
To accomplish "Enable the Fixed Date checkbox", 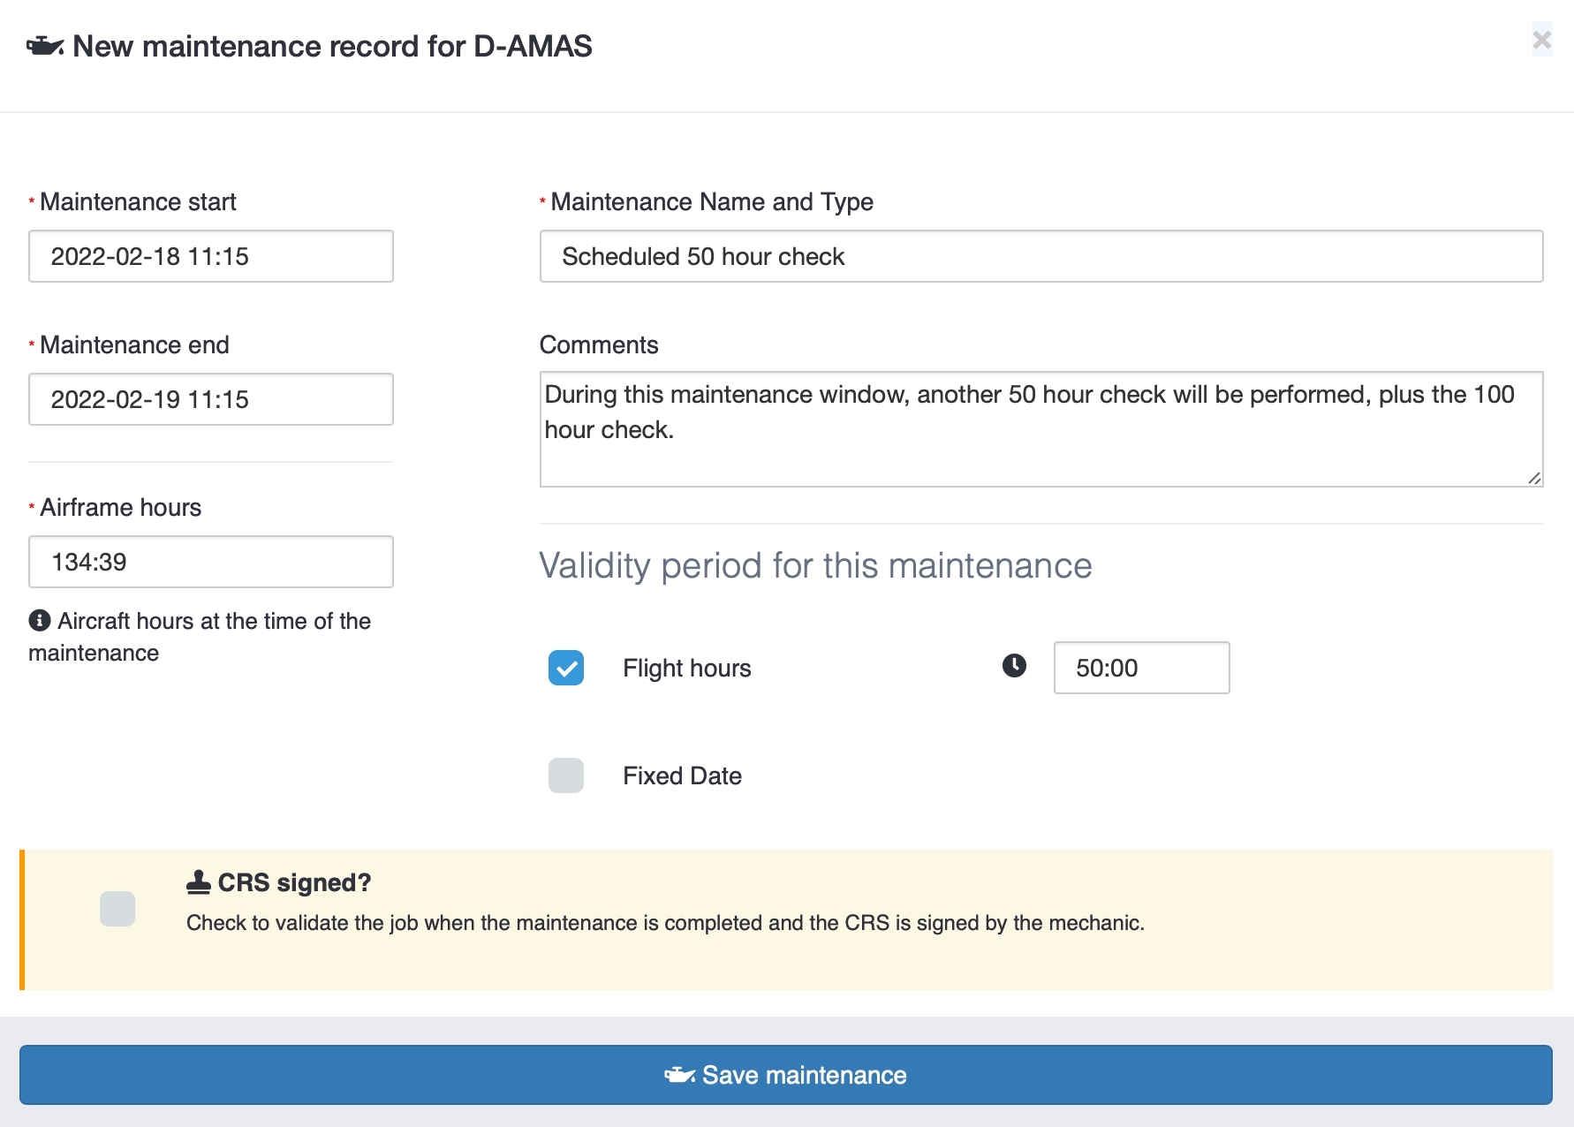I will pyautogui.click(x=566, y=775).
